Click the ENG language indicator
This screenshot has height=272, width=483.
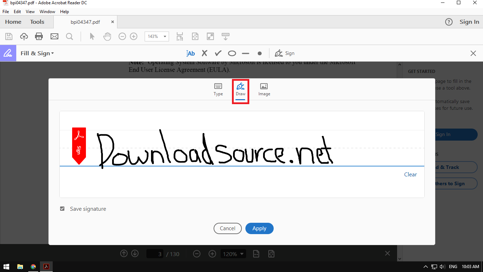click(x=453, y=267)
